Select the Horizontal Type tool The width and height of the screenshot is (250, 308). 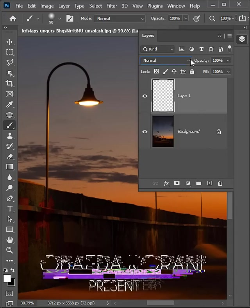point(10,208)
